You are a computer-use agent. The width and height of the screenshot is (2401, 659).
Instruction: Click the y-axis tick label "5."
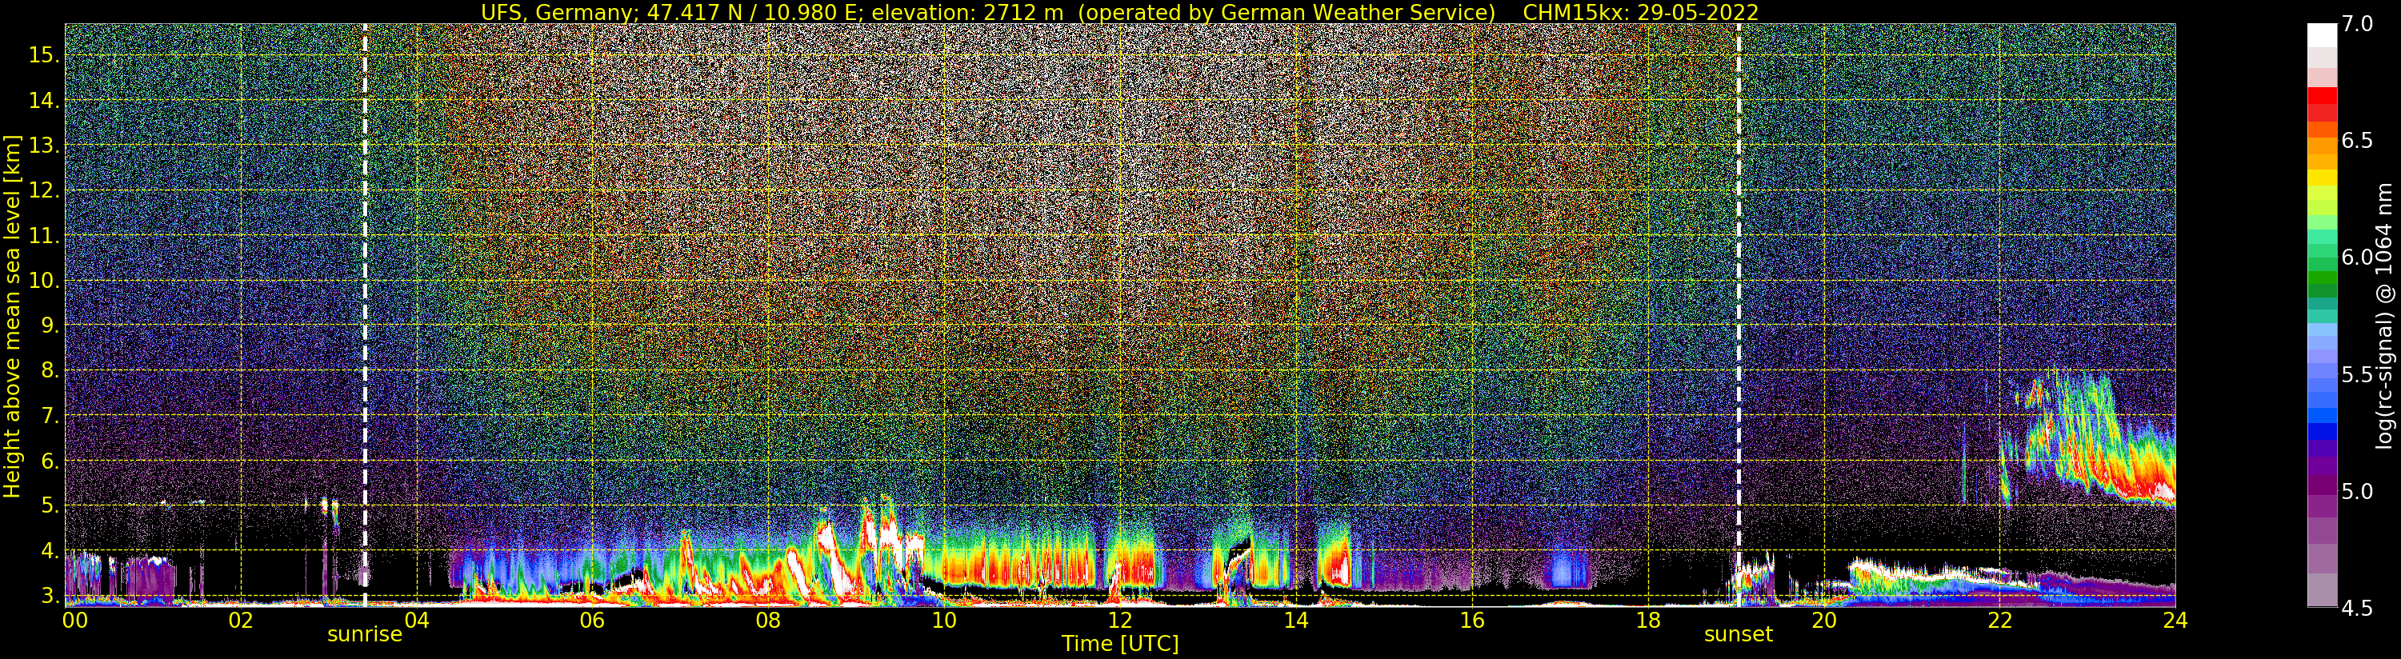click(50, 505)
